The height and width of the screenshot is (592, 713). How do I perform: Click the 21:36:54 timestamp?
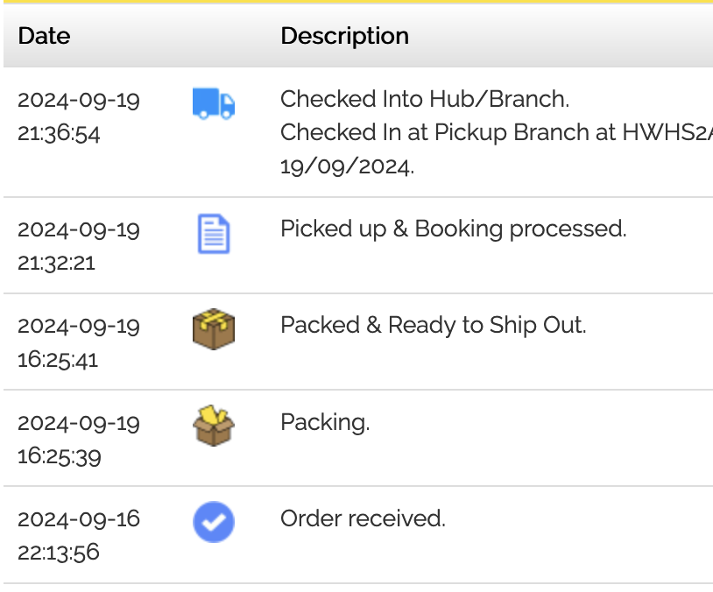click(x=59, y=133)
